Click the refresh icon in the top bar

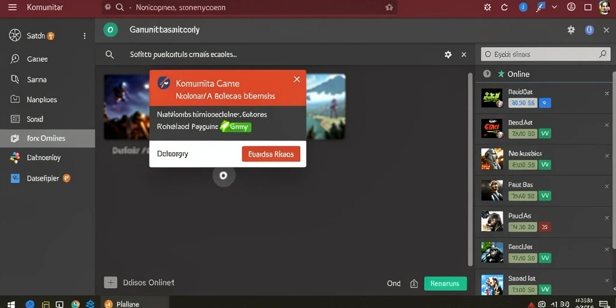(505, 7)
